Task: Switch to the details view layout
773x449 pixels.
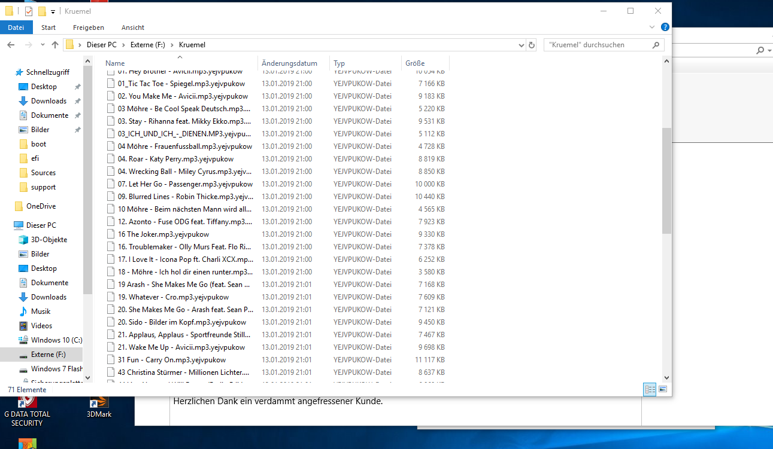Action: pos(650,389)
